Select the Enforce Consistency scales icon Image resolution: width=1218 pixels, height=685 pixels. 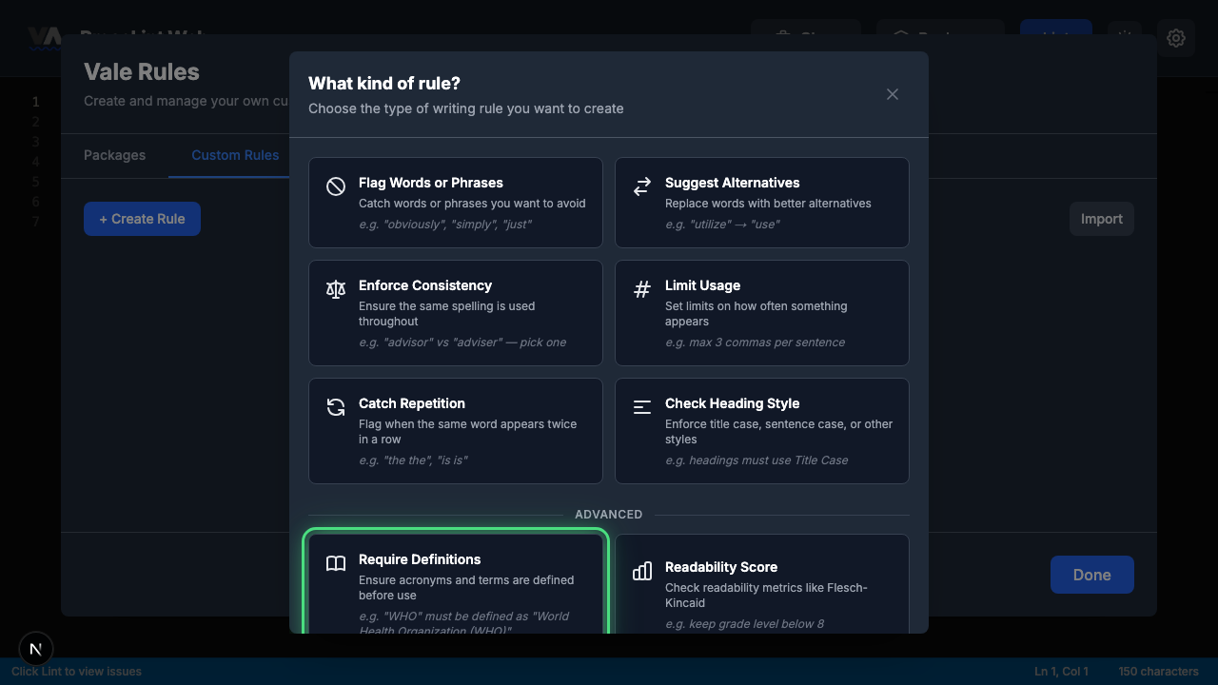pos(336,289)
